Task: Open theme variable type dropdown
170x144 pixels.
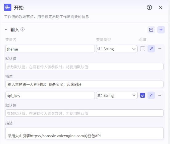Action: (117, 49)
